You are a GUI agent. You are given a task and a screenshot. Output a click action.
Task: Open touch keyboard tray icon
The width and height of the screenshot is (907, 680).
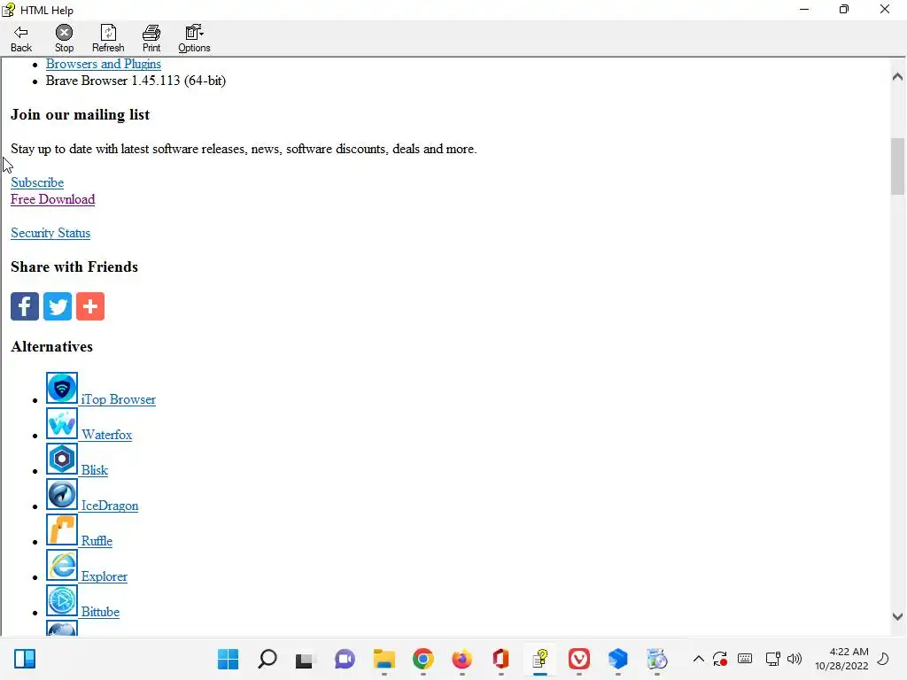745,659
